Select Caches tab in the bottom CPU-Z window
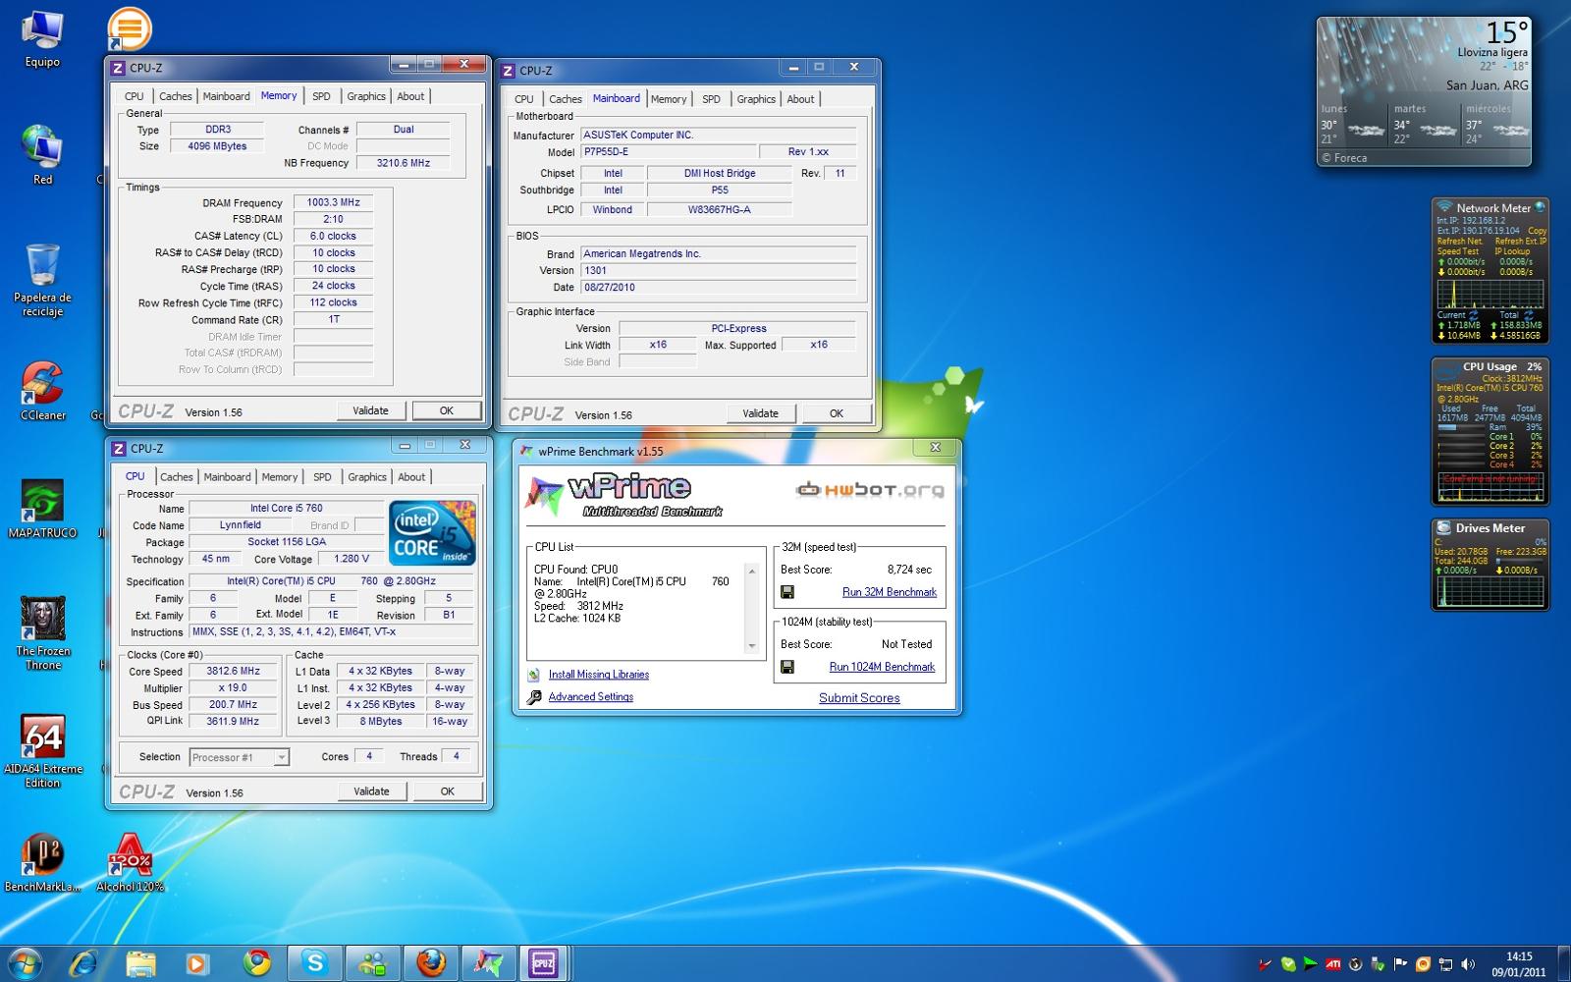 177,477
